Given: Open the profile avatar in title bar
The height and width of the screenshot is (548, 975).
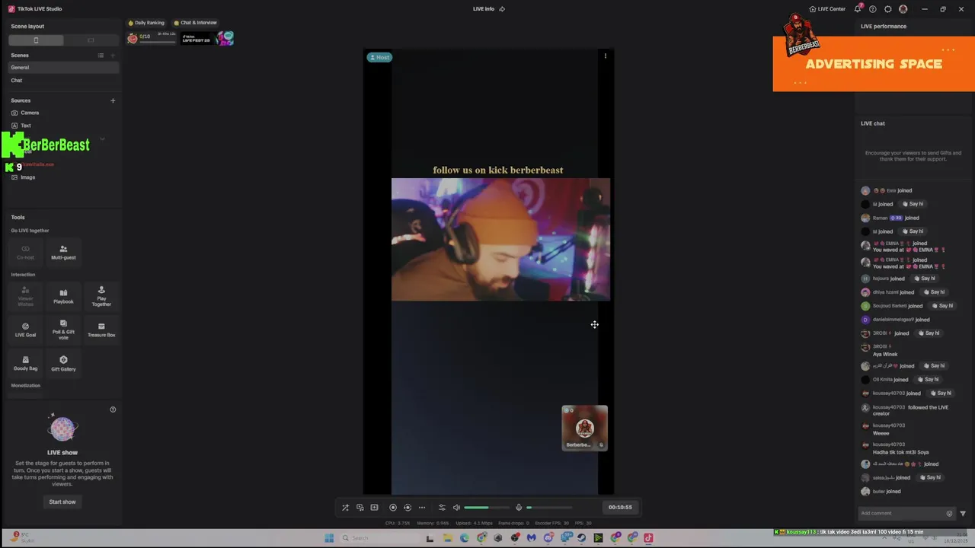Looking at the screenshot, I should pos(903,9).
